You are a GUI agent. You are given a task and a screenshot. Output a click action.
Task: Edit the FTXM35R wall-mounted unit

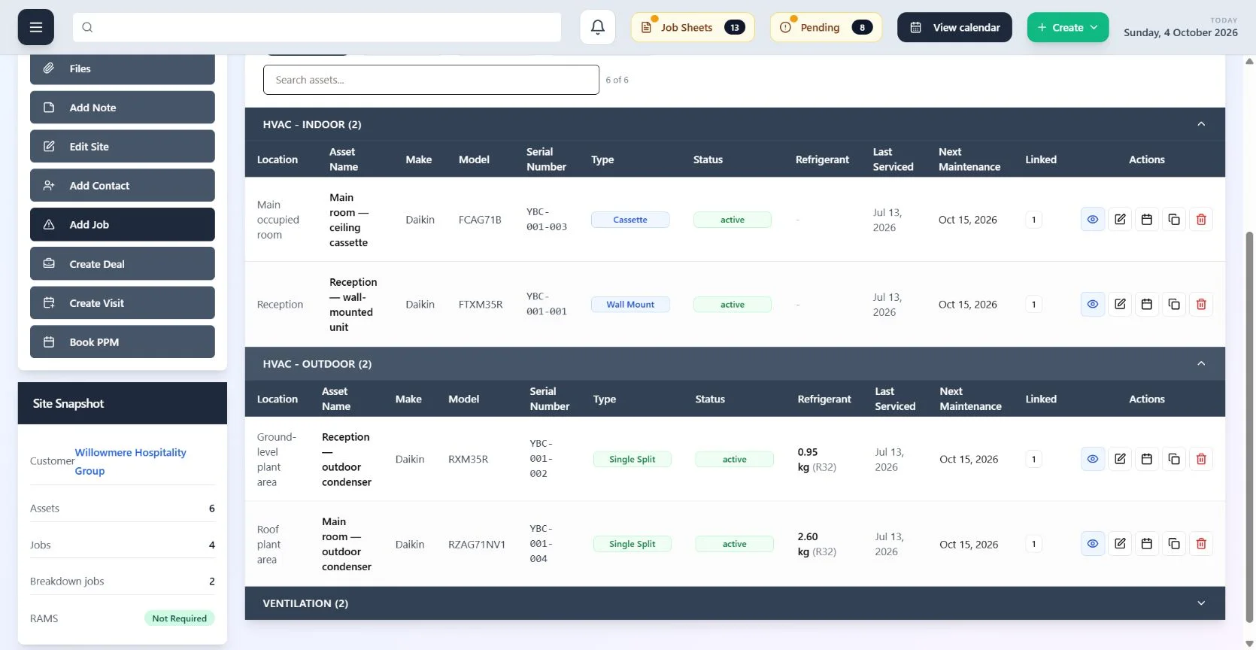point(1120,305)
